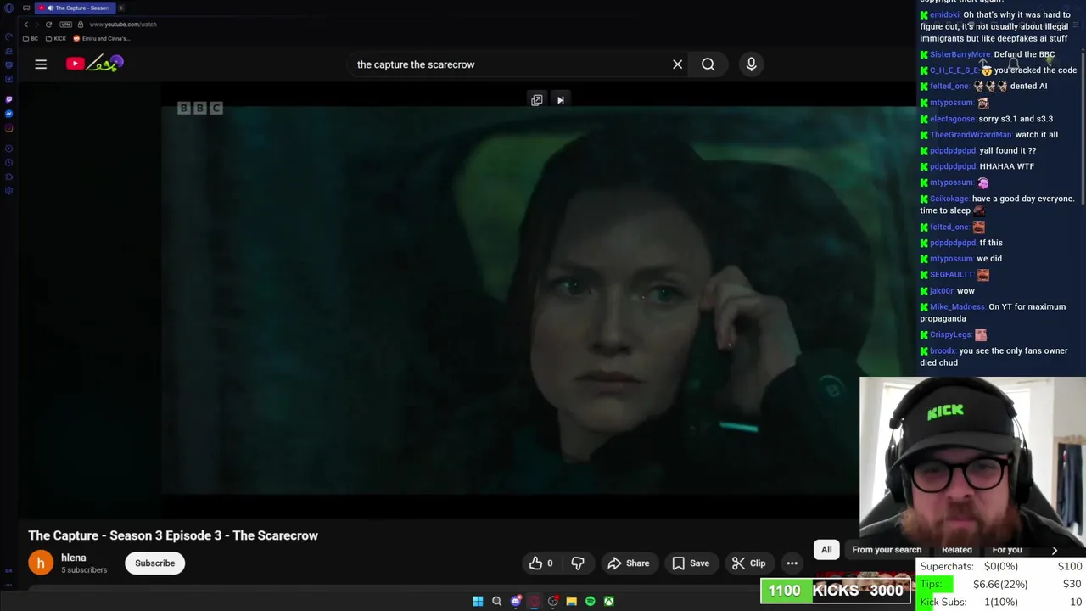Open File Explorer from taskbar
Screen dimensions: 1086x611
[x=571, y=601]
